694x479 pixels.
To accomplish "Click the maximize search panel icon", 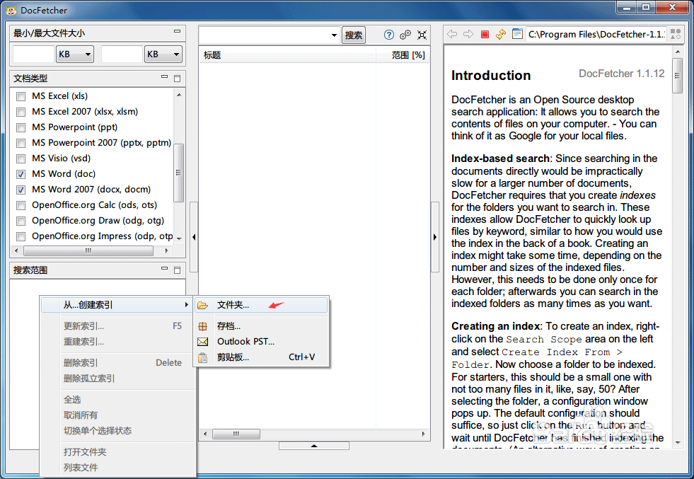I will (x=422, y=35).
